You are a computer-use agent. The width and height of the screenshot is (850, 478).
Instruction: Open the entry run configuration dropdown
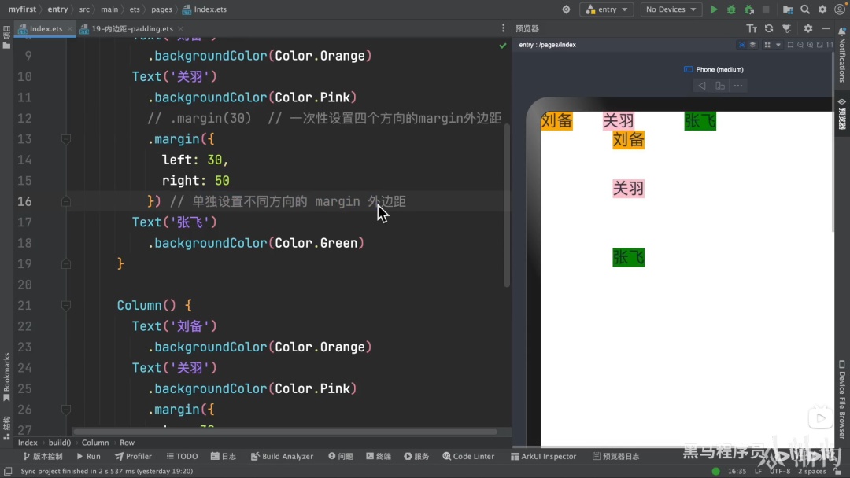pos(607,9)
